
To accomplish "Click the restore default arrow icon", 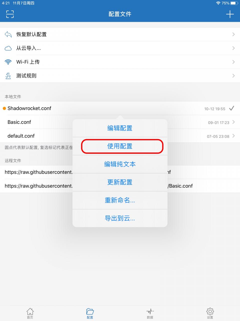I will click(8, 34).
